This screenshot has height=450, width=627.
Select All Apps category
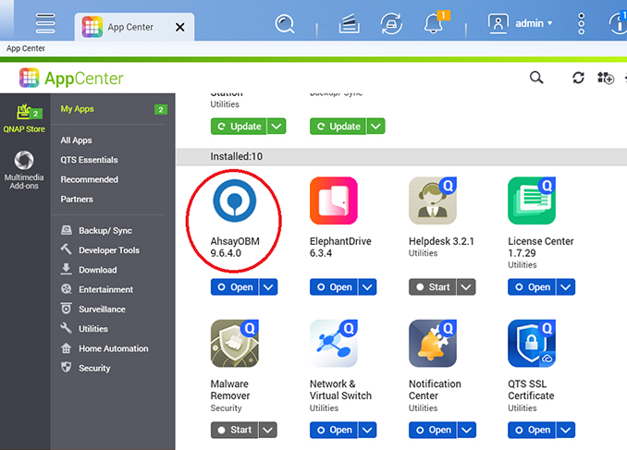76,140
